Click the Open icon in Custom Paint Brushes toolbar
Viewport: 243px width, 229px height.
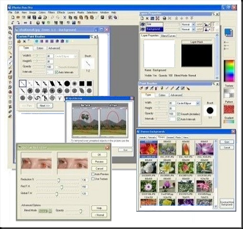pos(19,42)
